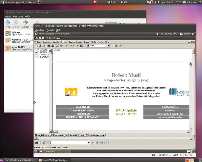Click the globe icon in Folio Views toolbar
202x162 pixels.
click(49, 46)
